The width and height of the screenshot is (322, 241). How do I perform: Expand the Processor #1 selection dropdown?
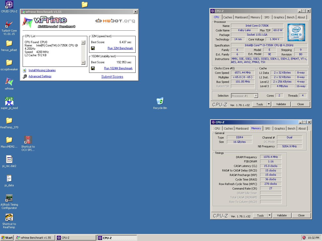[x=256, y=96]
